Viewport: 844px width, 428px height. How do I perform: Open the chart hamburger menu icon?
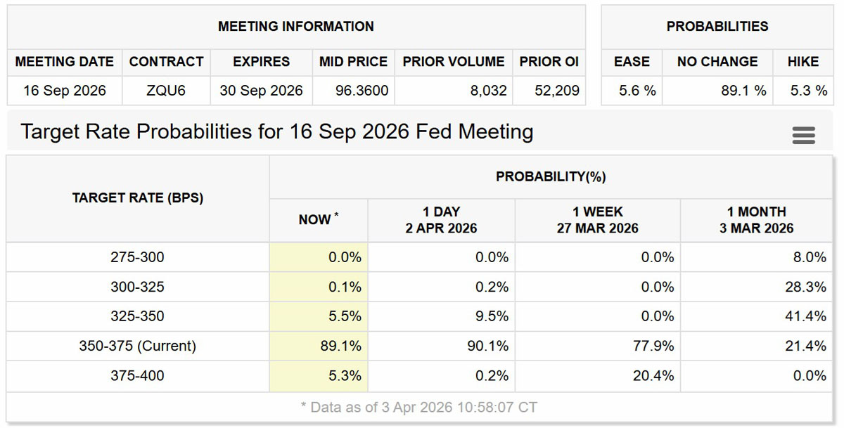point(803,135)
